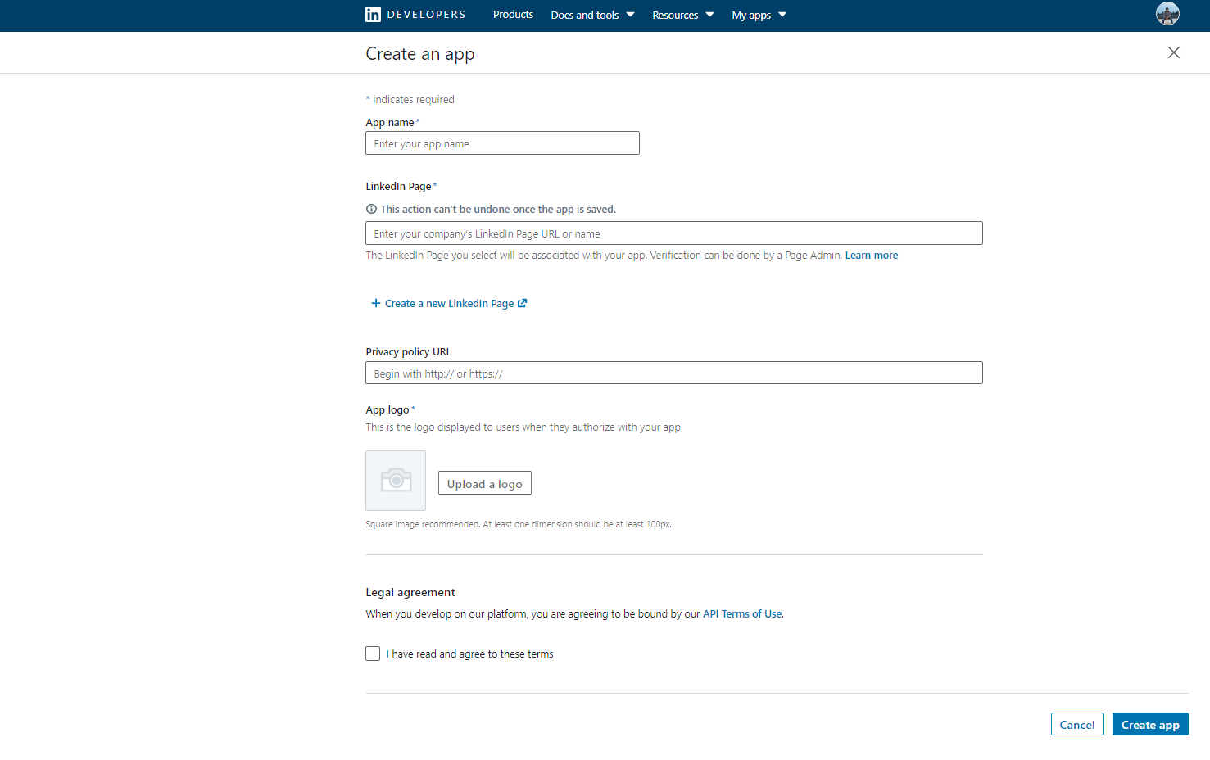This screenshot has width=1210, height=760.
Task: Click Create a new LinkedIn Page link
Action: point(449,303)
